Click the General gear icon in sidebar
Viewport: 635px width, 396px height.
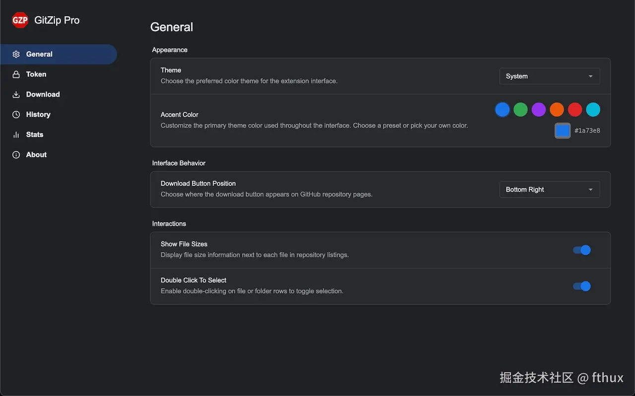(x=16, y=54)
